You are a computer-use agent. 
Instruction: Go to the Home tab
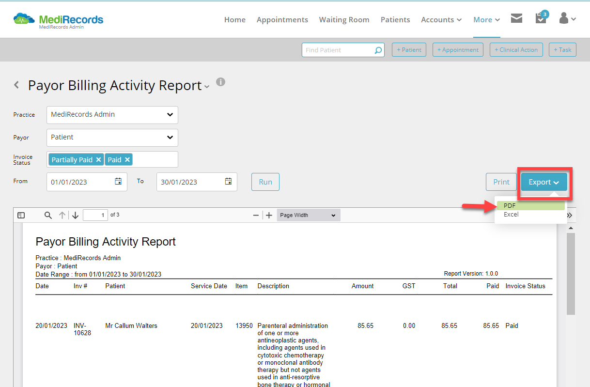[x=235, y=19]
